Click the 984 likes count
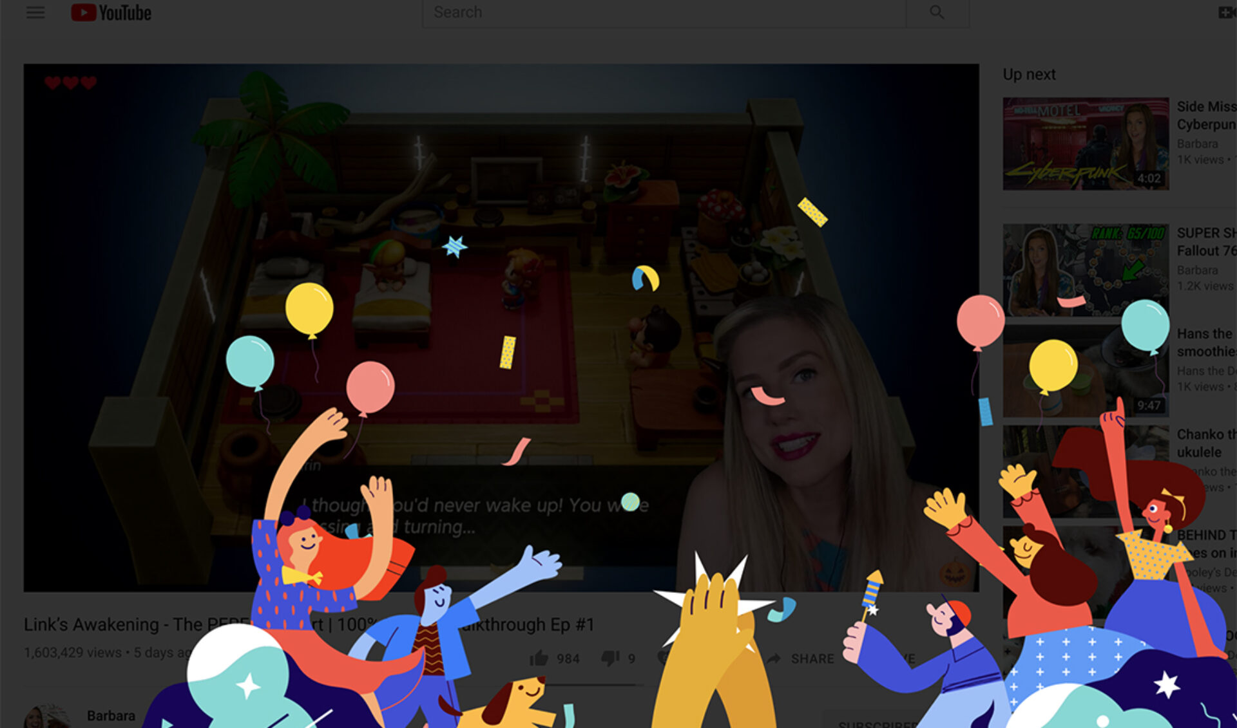The height and width of the screenshot is (728, 1237). point(568,658)
